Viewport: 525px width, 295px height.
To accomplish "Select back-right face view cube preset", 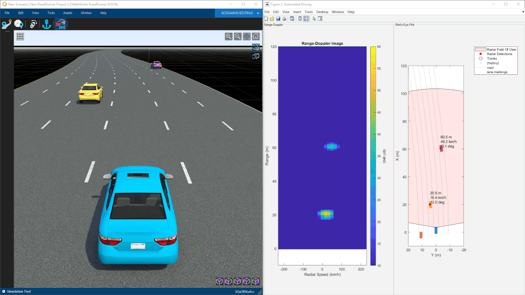I will tap(237, 281).
